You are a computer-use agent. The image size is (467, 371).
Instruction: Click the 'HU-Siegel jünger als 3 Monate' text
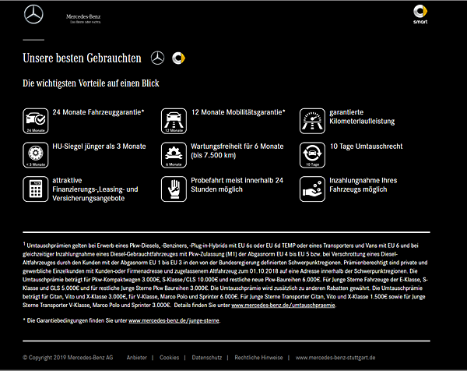[x=99, y=146]
